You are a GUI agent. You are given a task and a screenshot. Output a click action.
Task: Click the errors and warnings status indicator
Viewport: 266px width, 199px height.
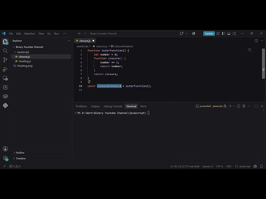point(15,166)
